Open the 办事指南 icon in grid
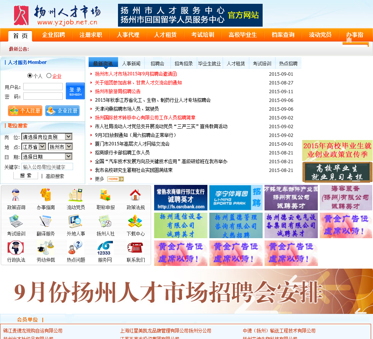This screenshot has width=373, height=339. coord(46,195)
